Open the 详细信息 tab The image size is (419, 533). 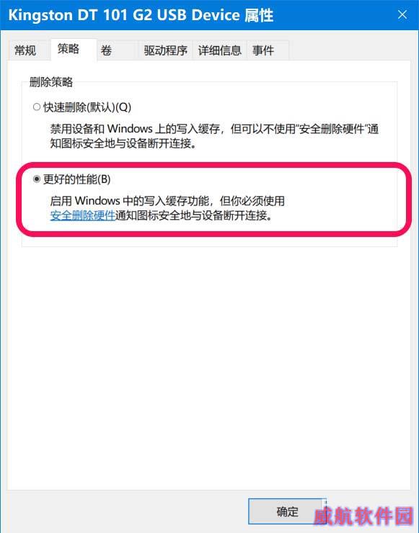coord(219,50)
